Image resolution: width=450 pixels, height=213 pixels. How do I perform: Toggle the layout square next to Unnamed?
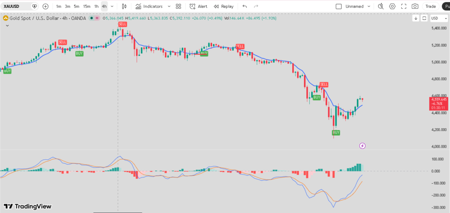click(338, 7)
